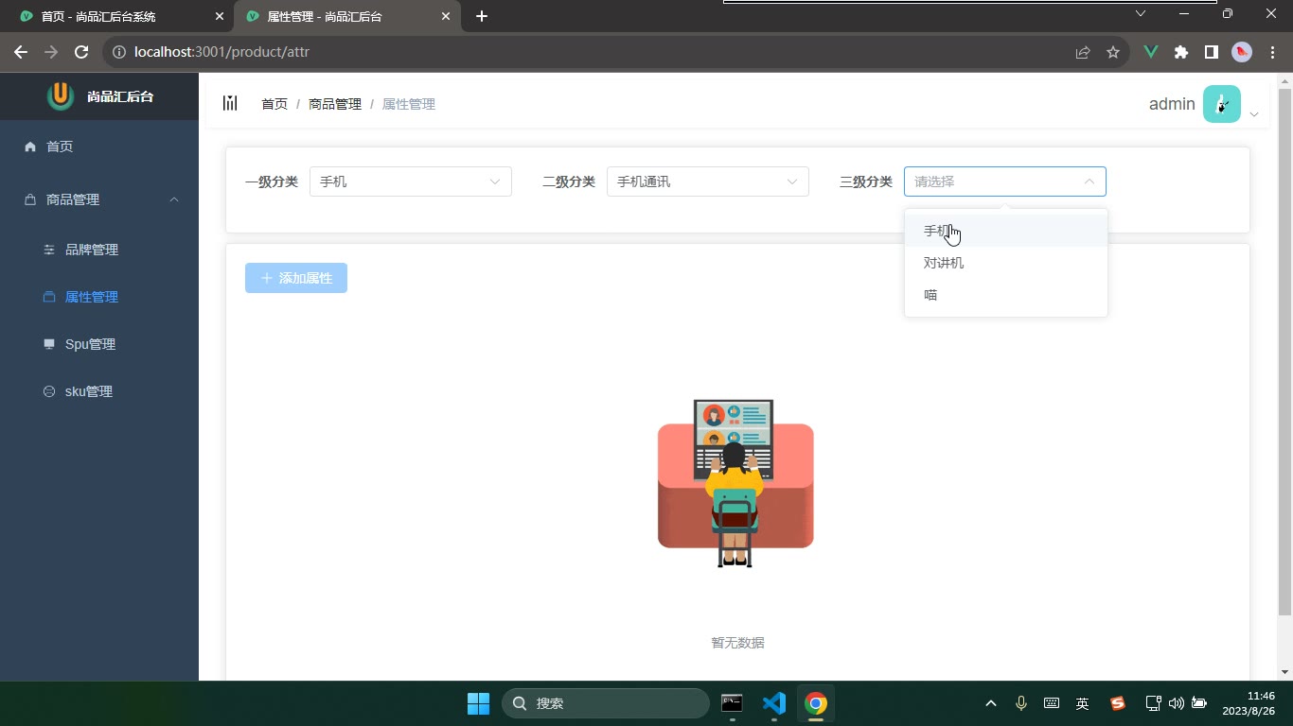
Task: Bookmark this page with the star icon
Action: point(1113,52)
